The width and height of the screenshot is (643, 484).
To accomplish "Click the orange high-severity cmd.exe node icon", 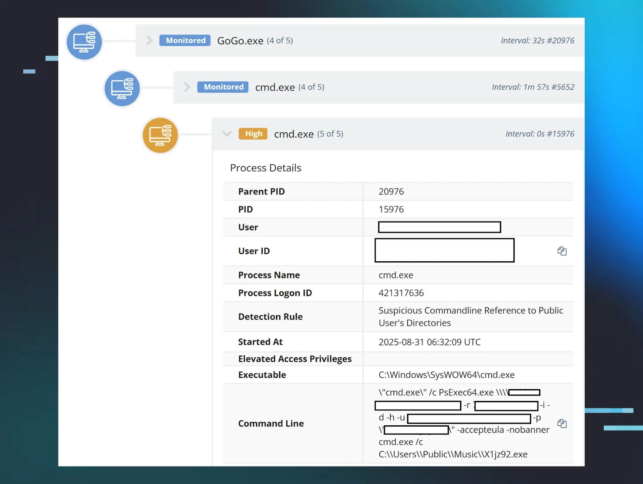I will click(160, 135).
